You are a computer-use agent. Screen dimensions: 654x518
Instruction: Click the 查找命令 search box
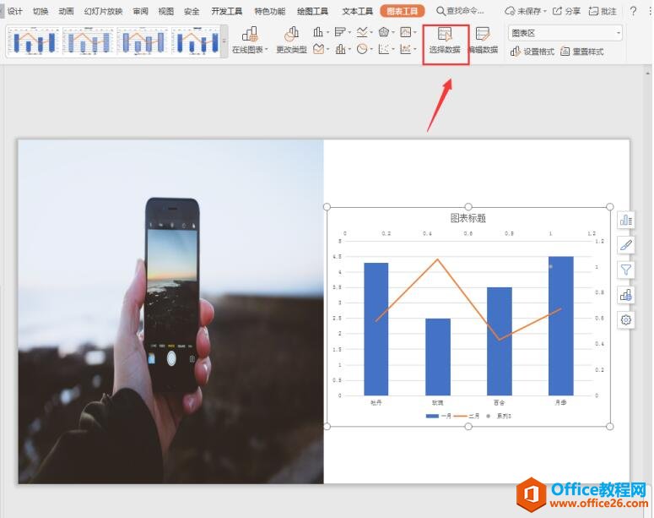click(x=464, y=11)
